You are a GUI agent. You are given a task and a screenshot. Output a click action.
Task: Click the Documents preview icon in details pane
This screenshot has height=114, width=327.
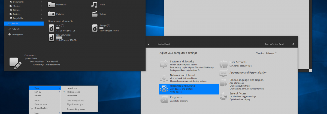coord(16,63)
